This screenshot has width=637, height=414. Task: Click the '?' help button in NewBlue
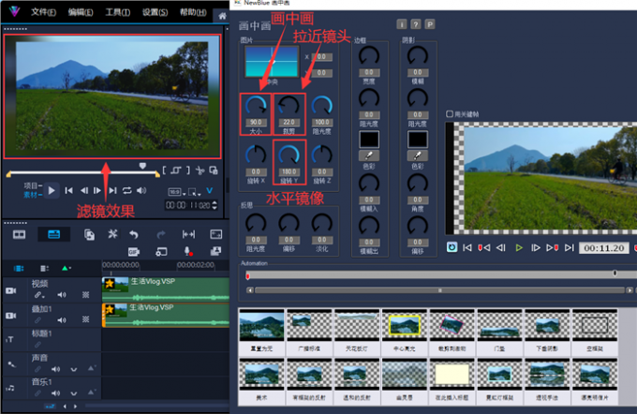pyautogui.click(x=415, y=23)
